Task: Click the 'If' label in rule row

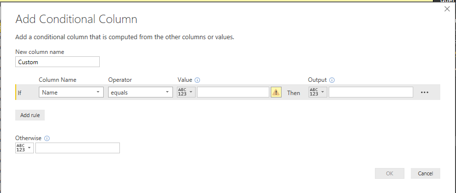Action: (20, 93)
